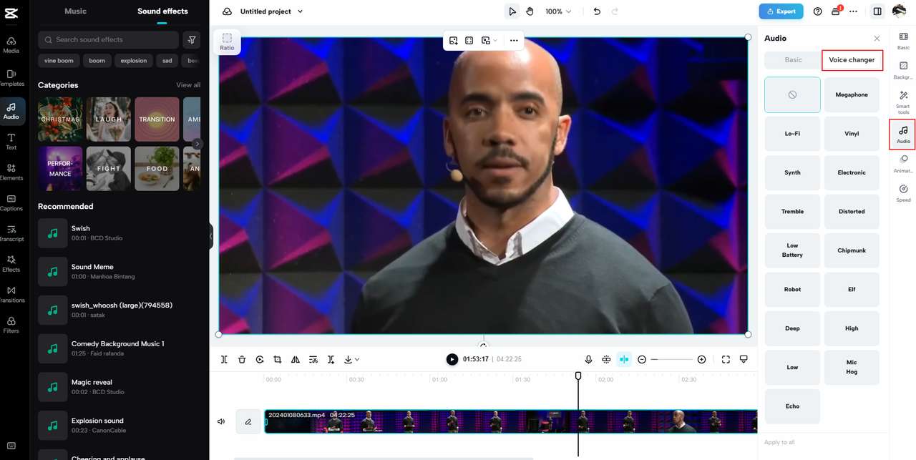
Task: Select the 'explosion' search tag
Action: [133, 61]
